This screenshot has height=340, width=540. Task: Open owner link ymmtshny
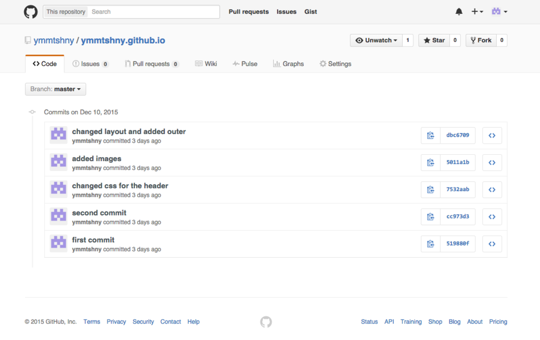(x=54, y=40)
